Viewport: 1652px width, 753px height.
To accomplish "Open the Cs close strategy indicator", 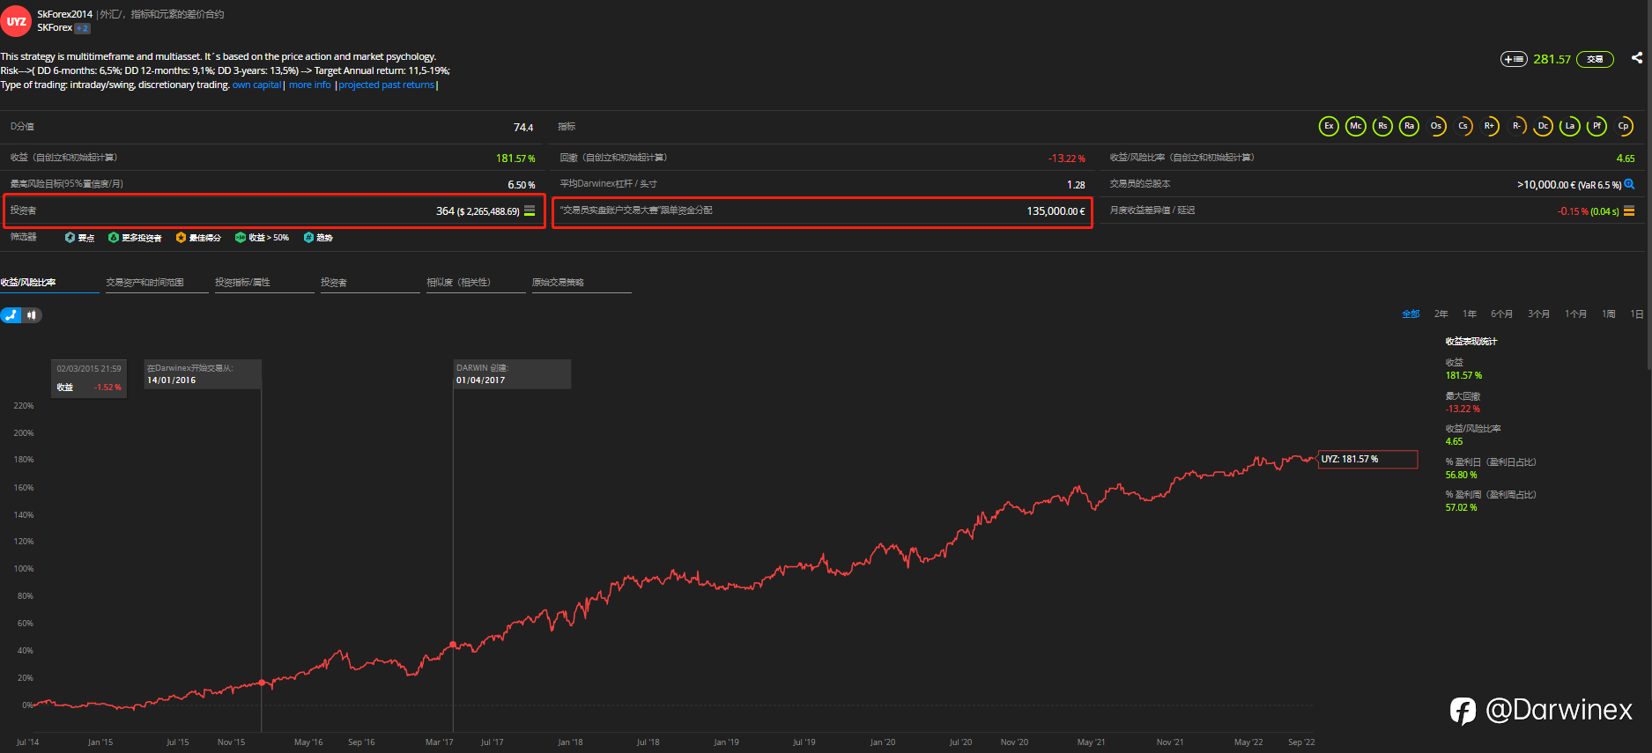I will point(1463,126).
